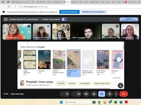Open Microsoft Teams from taskbar
This screenshot has width=141, height=105.
[x=110, y=102]
